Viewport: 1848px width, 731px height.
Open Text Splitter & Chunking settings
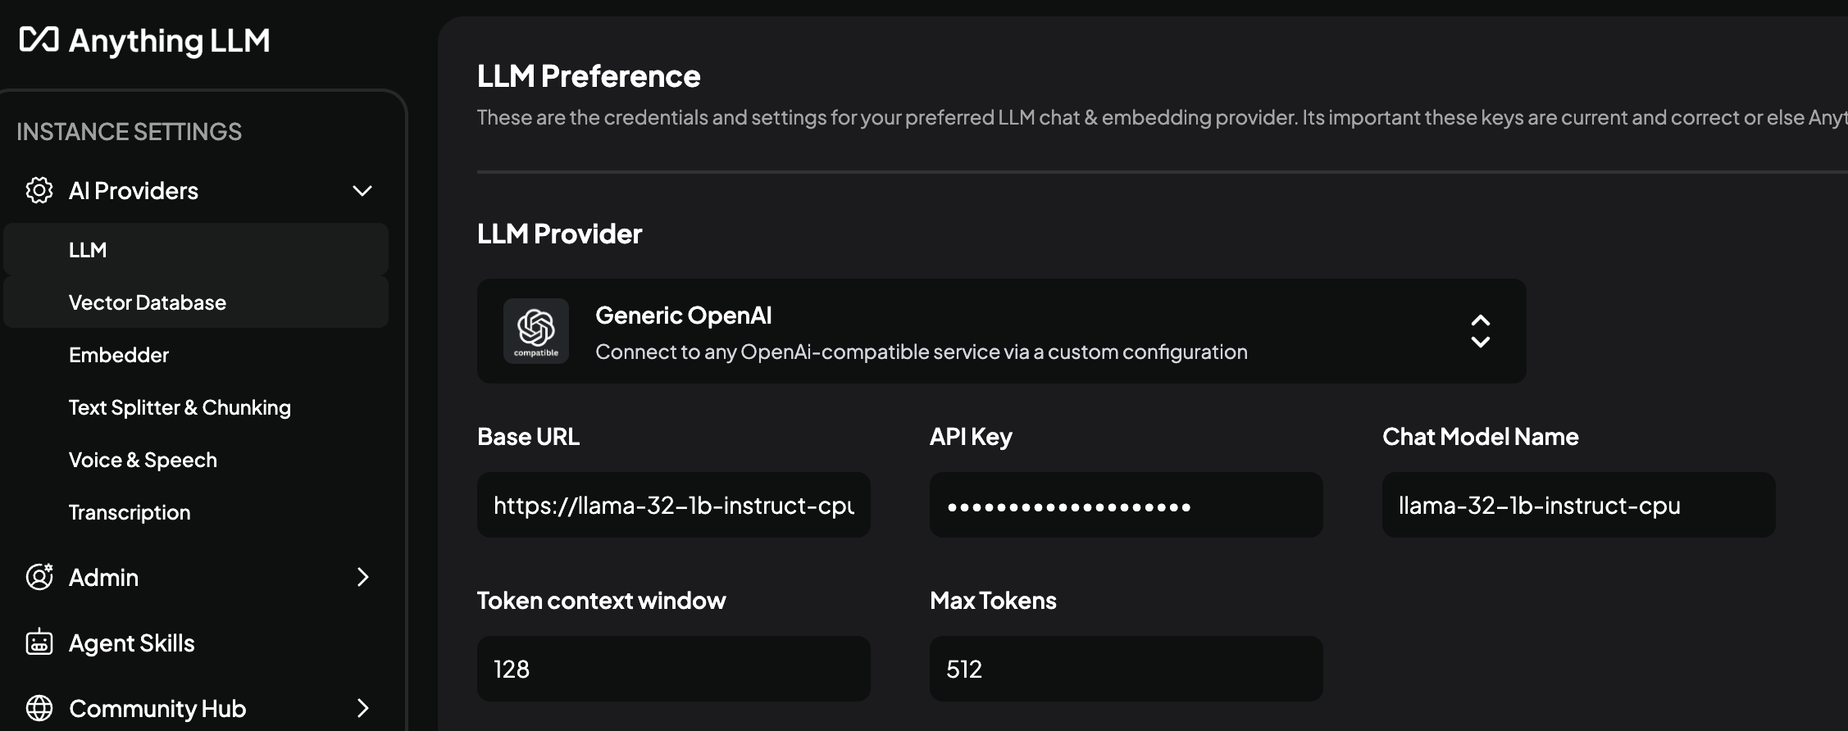[180, 407]
